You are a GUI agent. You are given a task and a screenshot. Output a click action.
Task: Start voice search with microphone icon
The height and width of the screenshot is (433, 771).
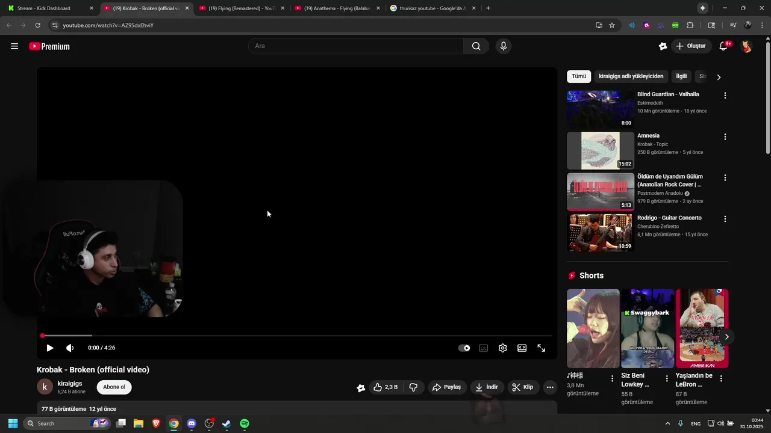[x=504, y=46]
